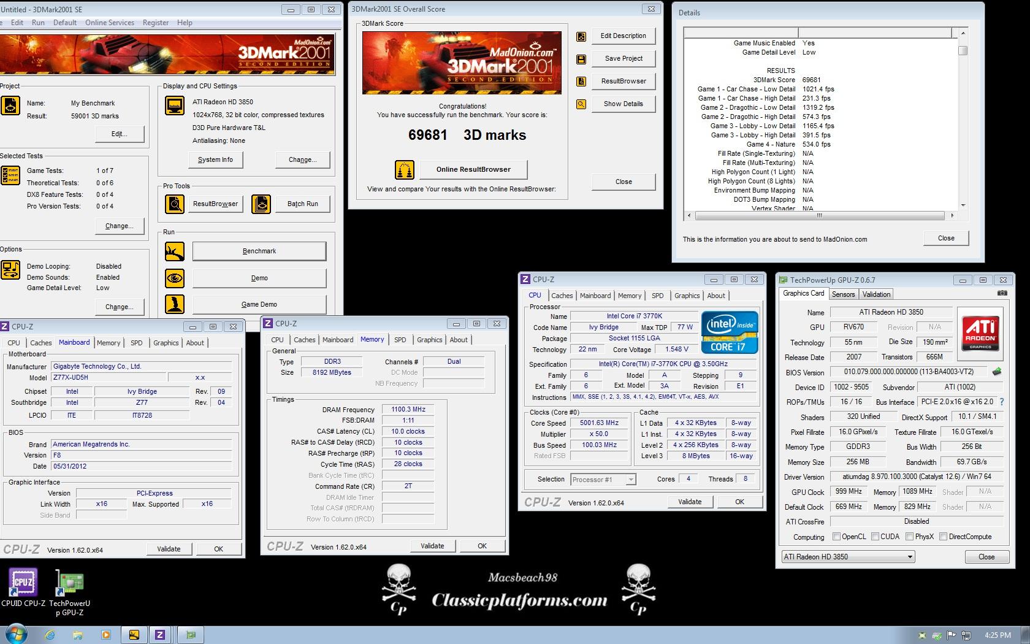
Task: Click the Demo eye icon
Action: [175, 278]
